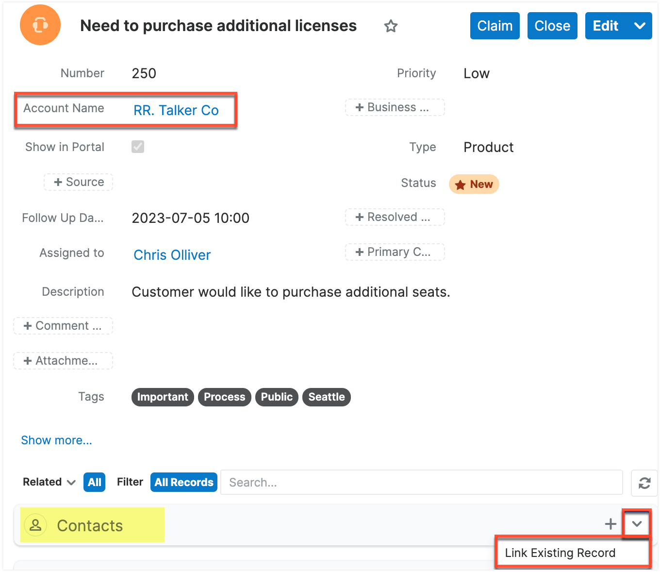This screenshot has height=572, width=660.
Task: Select Link Existing Record menu option
Action: 560,553
